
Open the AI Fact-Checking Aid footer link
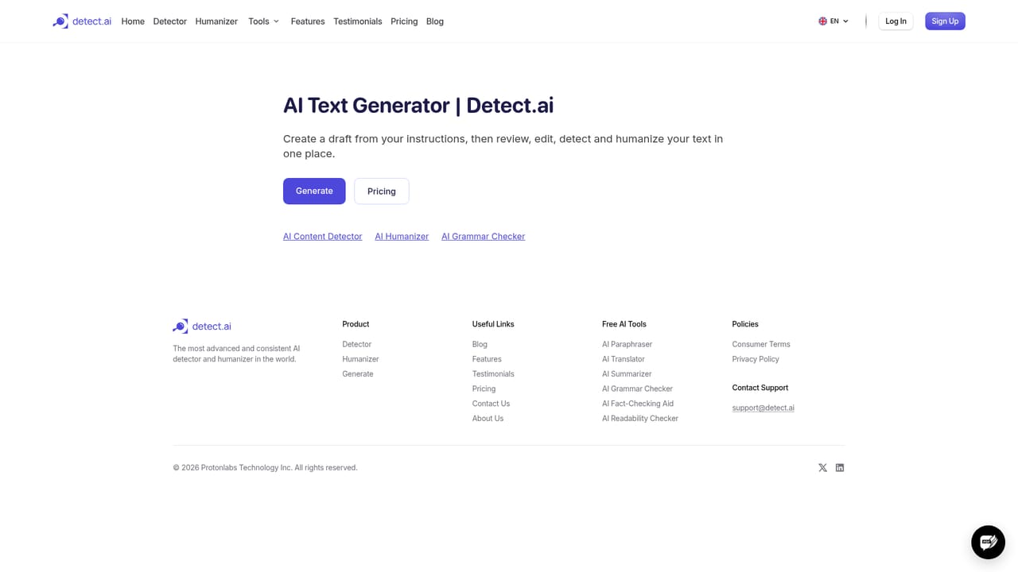coord(638,404)
